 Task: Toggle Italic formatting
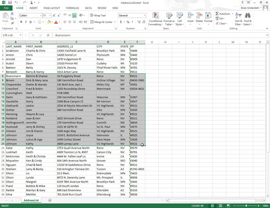[26, 22]
